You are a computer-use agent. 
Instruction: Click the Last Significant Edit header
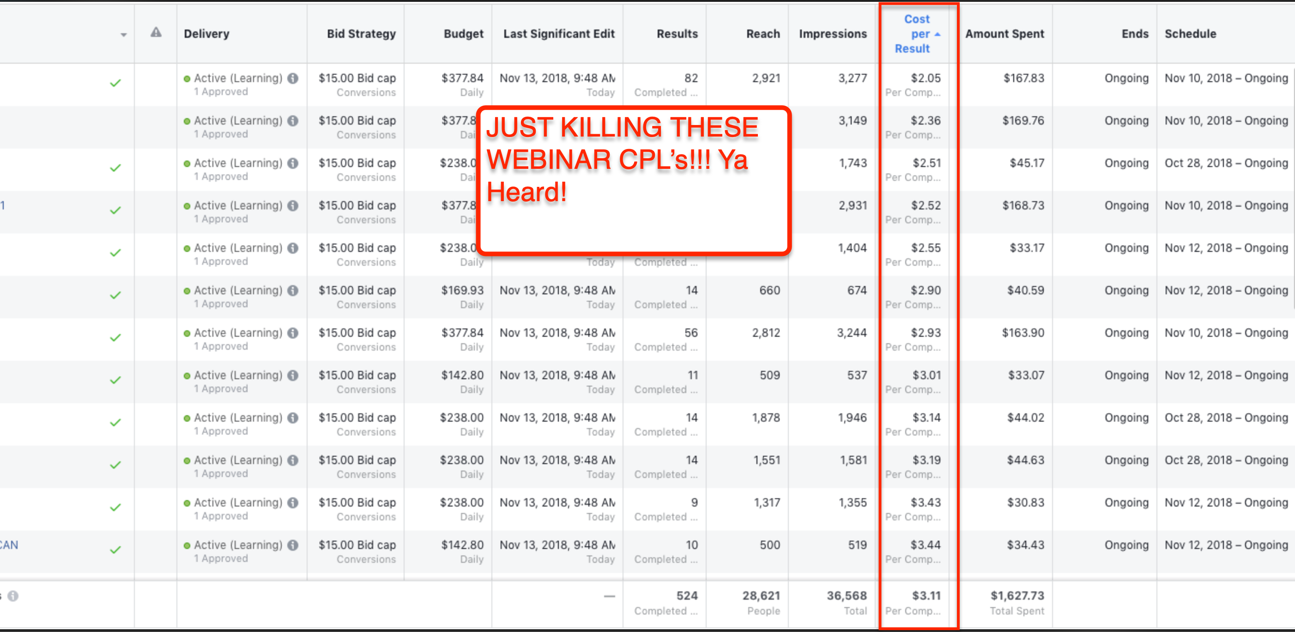558,34
